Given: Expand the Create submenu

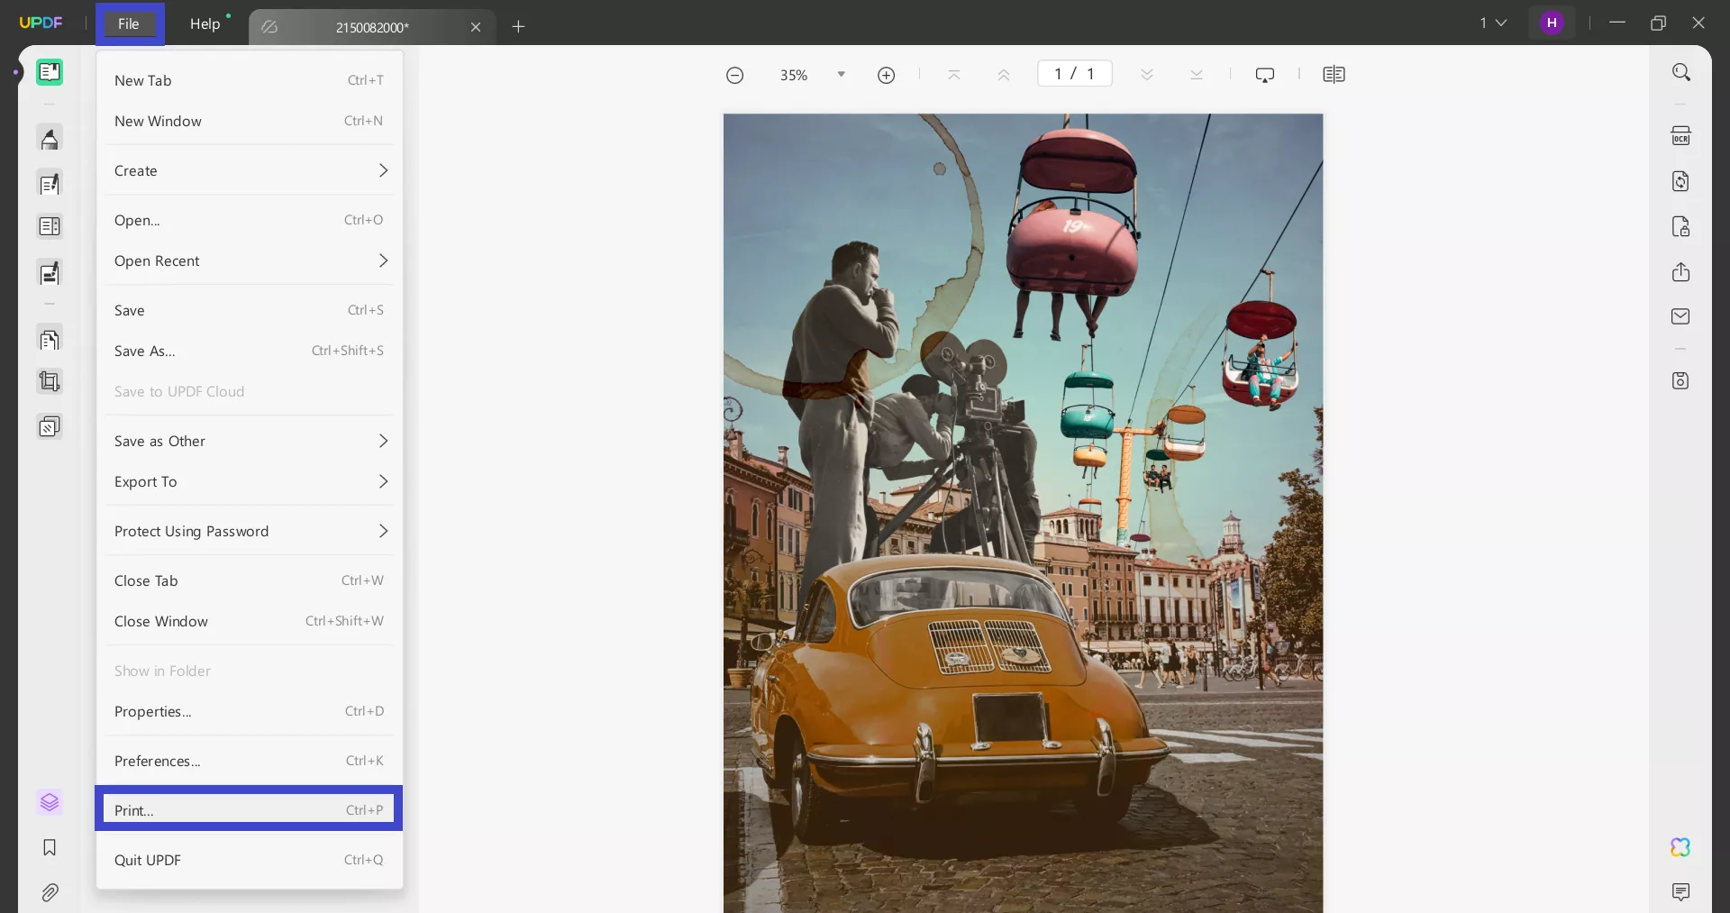Looking at the screenshot, I should point(249,170).
